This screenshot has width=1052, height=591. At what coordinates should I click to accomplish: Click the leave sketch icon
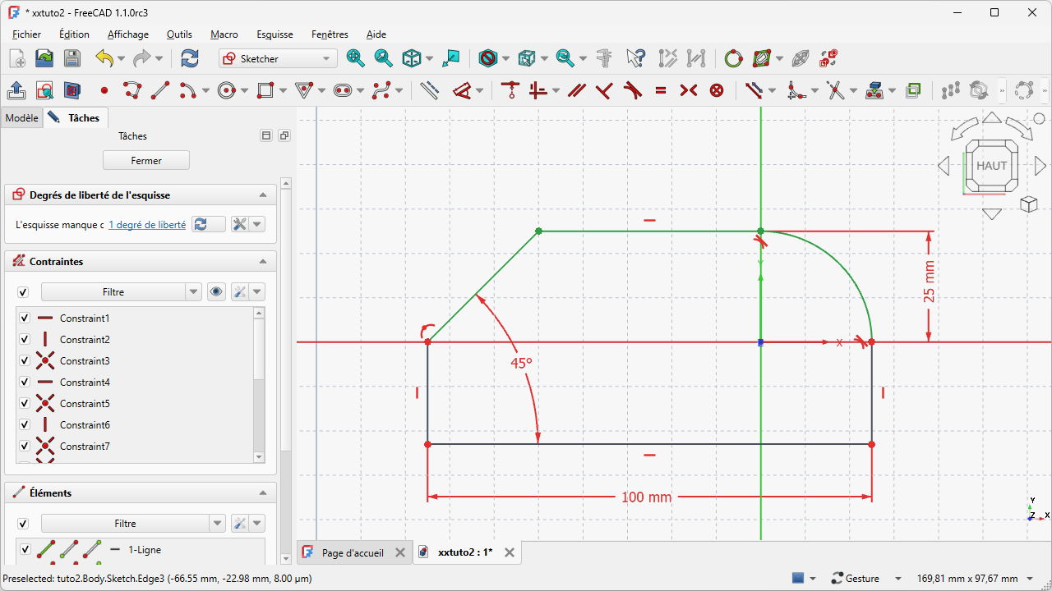[16, 90]
